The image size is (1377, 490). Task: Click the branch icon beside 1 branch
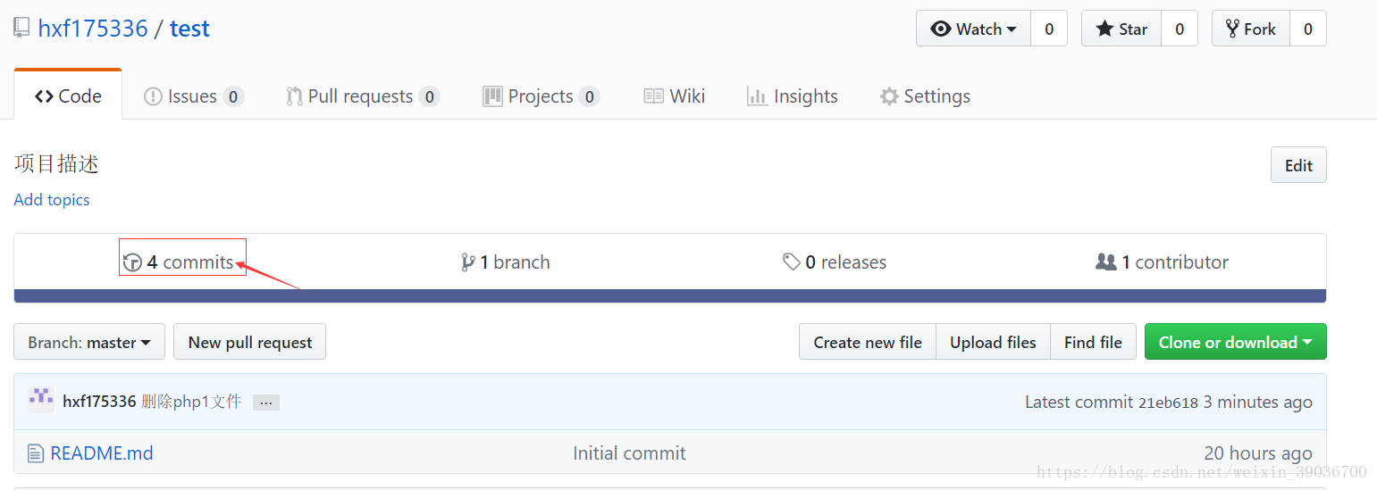coord(467,262)
